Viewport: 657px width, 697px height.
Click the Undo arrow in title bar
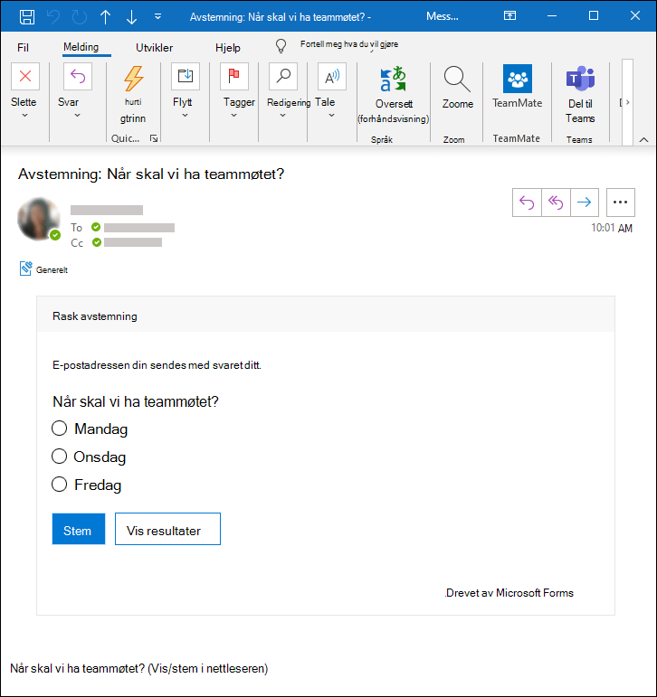(x=53, y=17)
